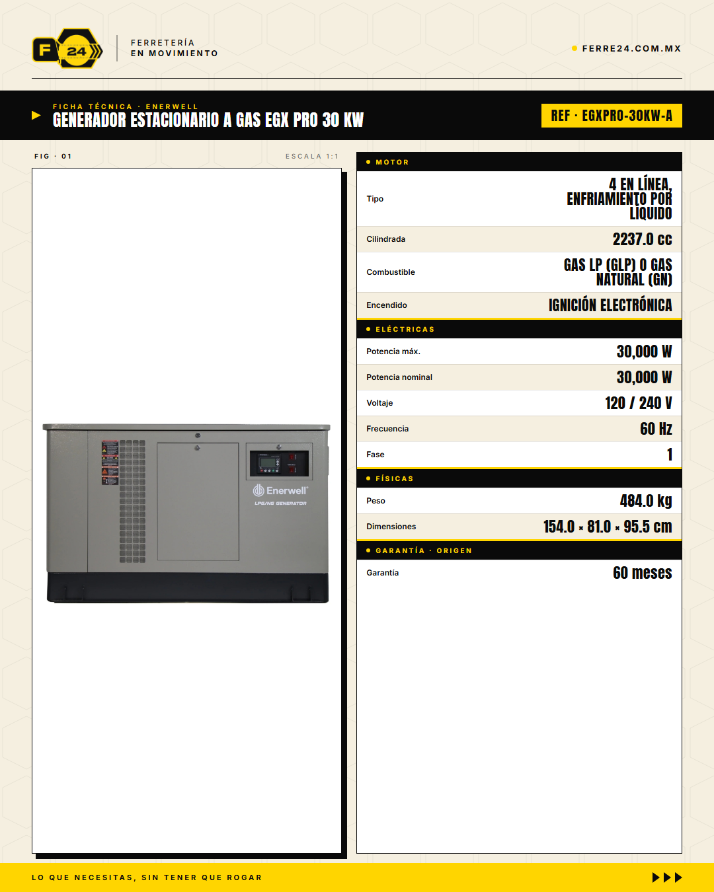The height and width of the screenshot is (892, 714).
Task: Click the 'FERRETERÍA EN MOVIMIENTO' tagline
Action: pos(175,48)
